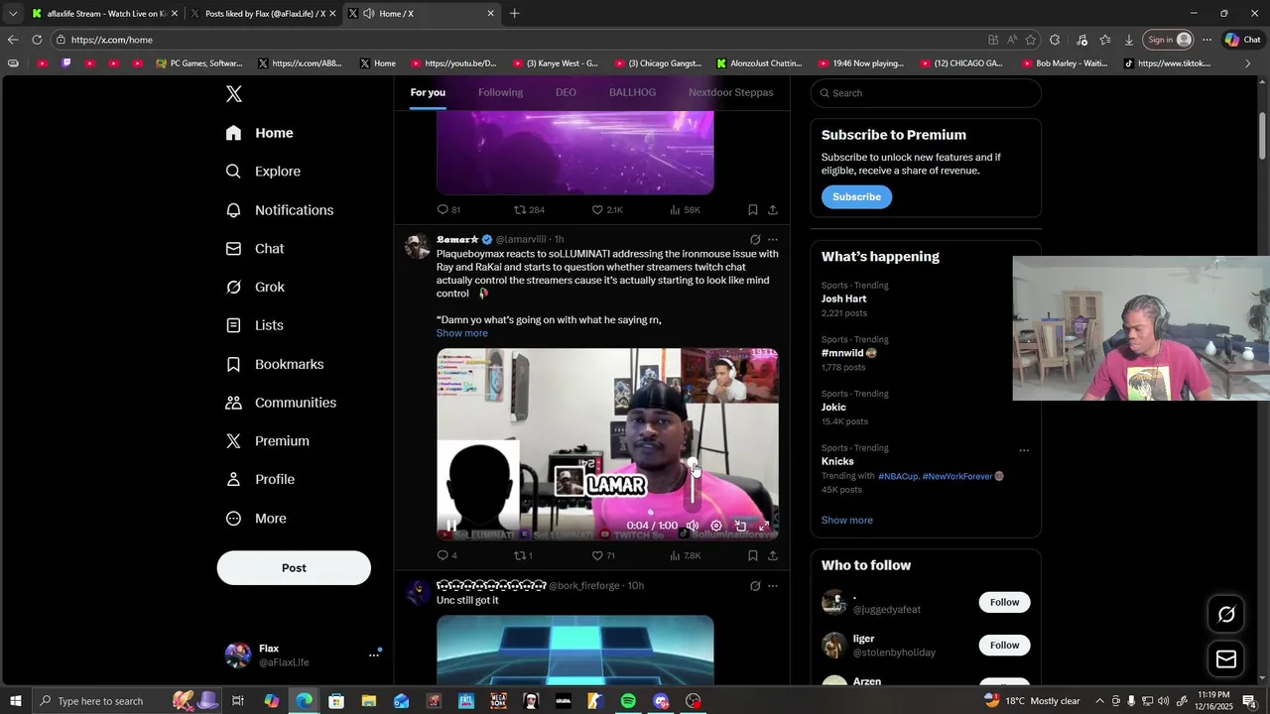
Task: Click the X logo in the sidebar
Action: 233,94
